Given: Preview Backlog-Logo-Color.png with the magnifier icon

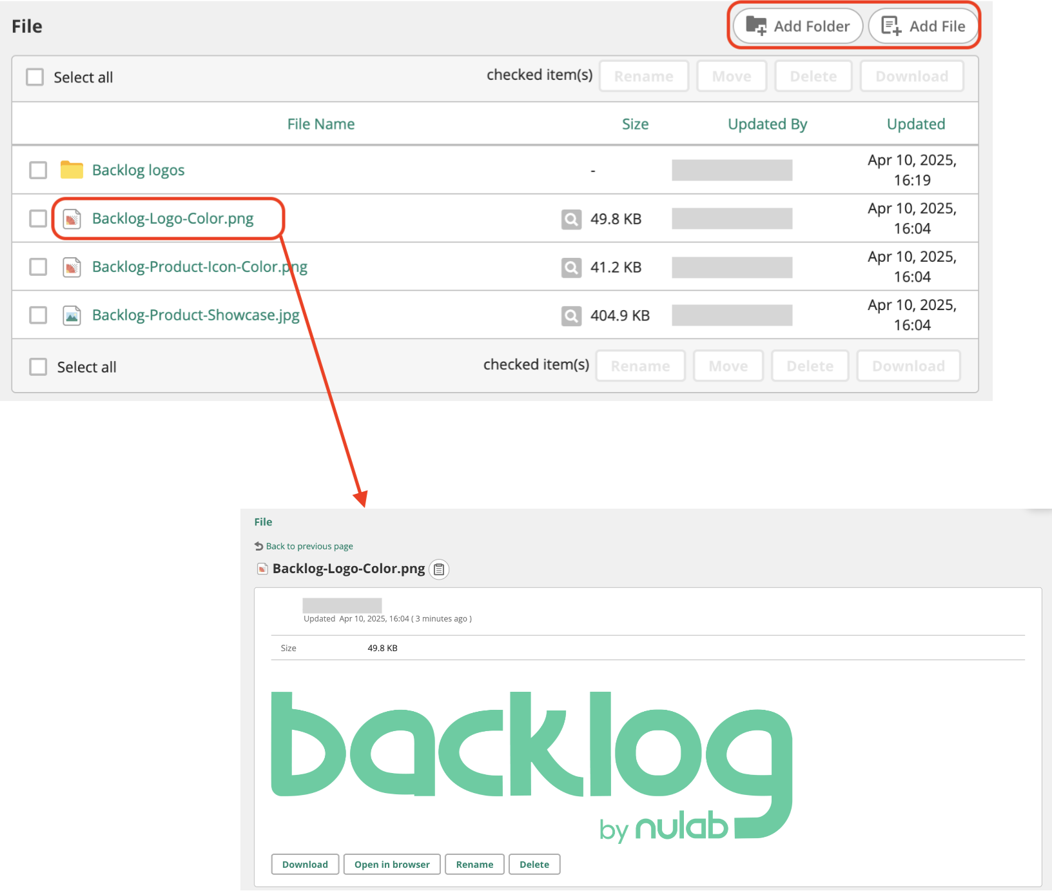Looking at the screenshot, I should [x=571, y=219].
